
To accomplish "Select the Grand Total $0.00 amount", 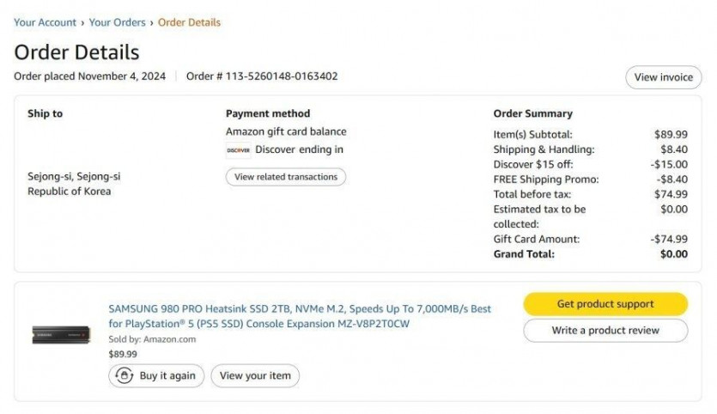I will coord(673,254).
